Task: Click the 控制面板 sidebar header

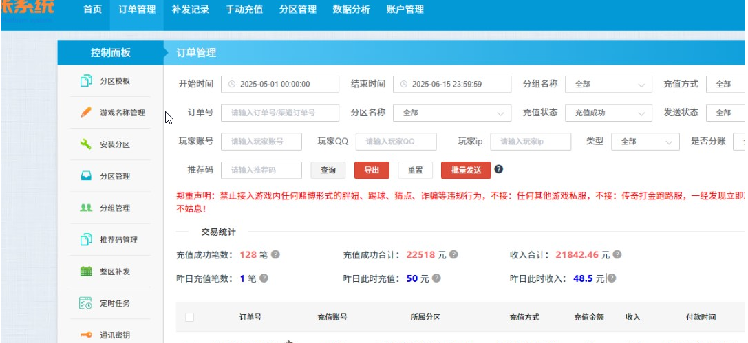Action: click(x=111, y=53)
